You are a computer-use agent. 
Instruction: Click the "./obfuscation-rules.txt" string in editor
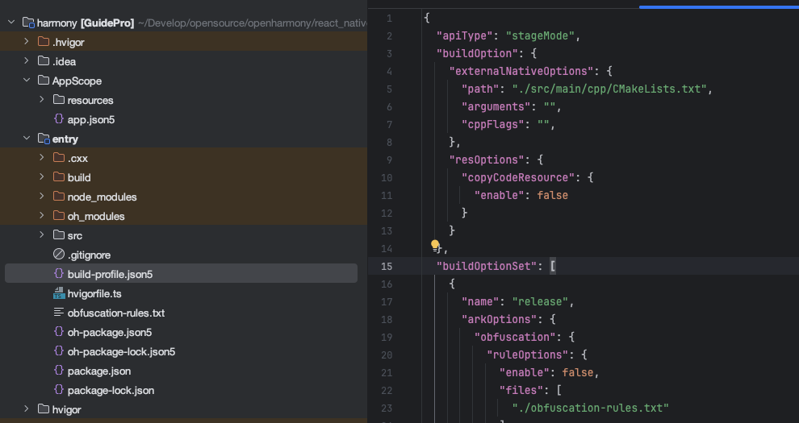(x=590, y=408)
